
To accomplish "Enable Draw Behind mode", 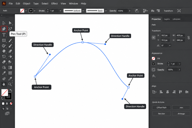I will pyautogui.click(x=7, y=108).
